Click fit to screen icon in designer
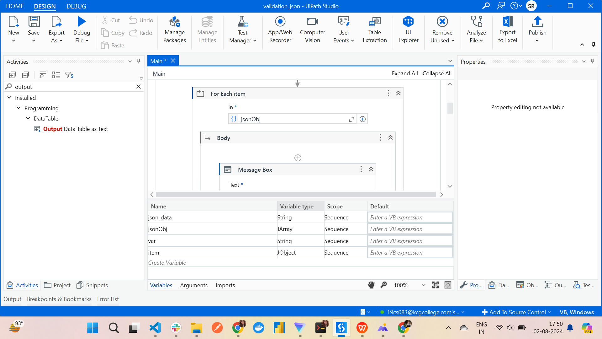The width and height of the screenshot is (602, 339). (436, 285)
